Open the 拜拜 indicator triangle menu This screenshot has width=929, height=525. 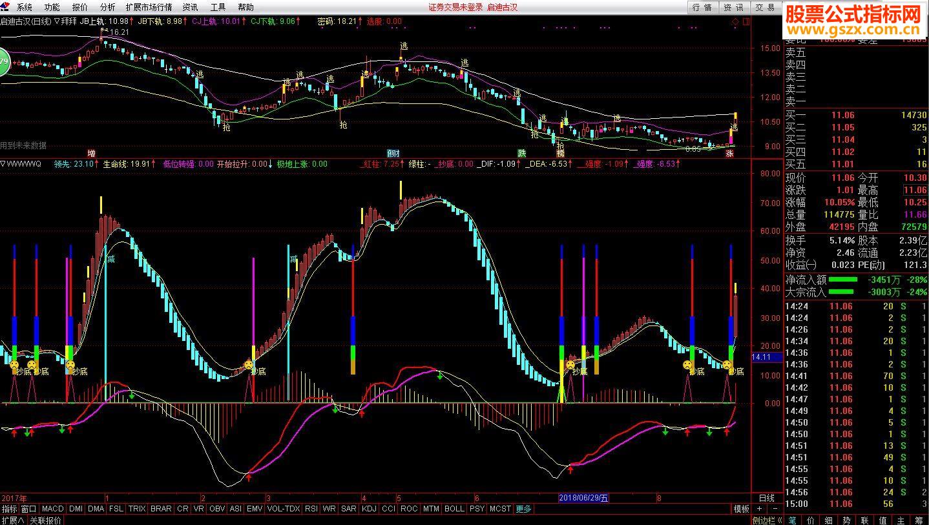coord(57,21)
